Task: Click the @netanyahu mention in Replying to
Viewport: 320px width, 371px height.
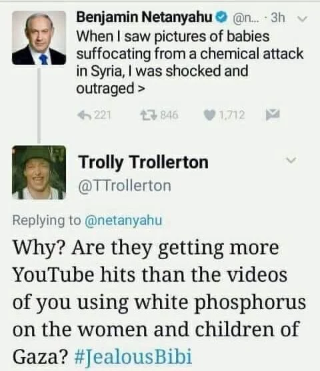Action: coord(123,220)
